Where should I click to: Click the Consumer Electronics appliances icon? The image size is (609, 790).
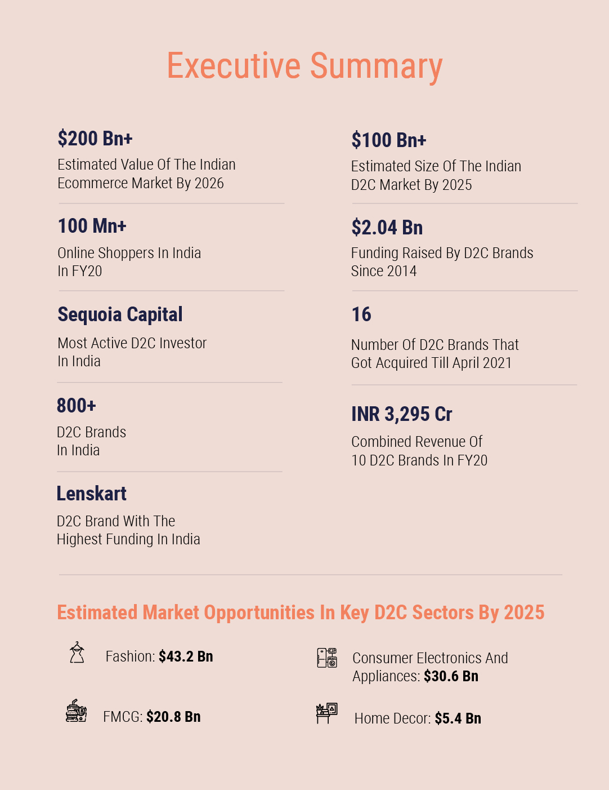pos(326,658)
